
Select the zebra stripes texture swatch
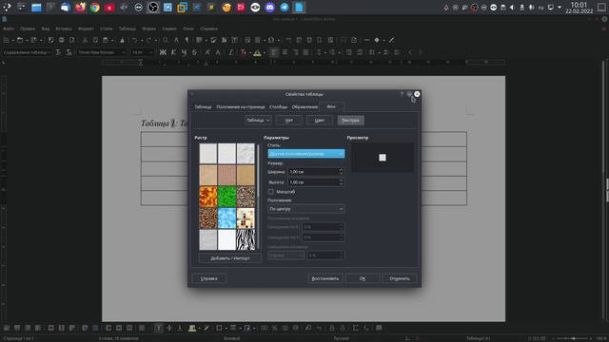coord(246,238)
